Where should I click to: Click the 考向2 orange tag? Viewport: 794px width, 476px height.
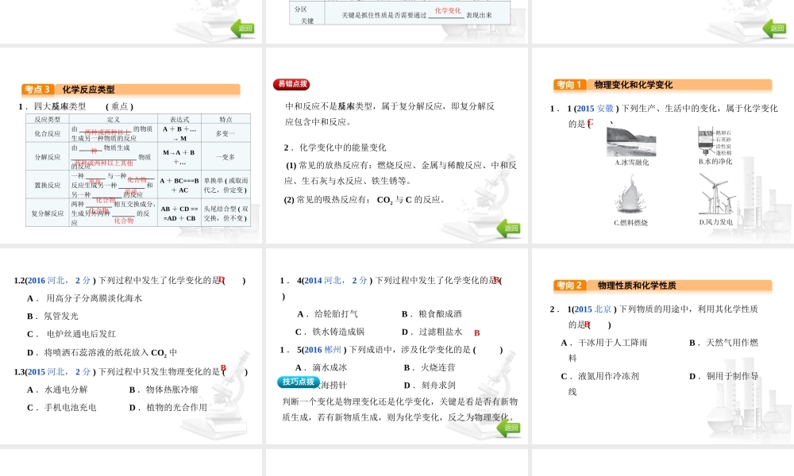[x=570, y=286]
